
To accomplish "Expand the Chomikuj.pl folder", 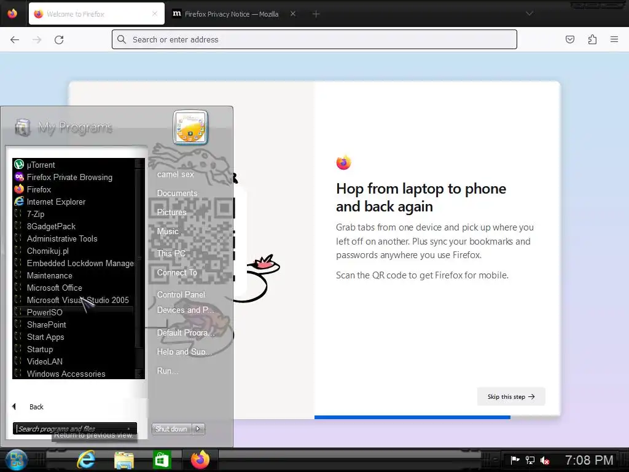I will coord(74,251).
